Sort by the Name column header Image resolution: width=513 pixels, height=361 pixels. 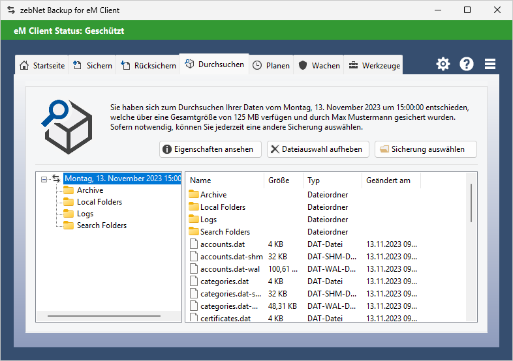point(225,180)
